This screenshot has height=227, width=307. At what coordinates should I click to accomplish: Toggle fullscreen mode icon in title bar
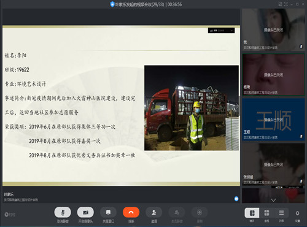(x=286, y=4)
